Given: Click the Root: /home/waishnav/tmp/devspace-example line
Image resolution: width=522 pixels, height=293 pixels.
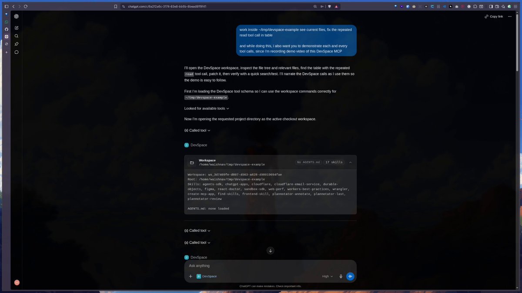Looking at the screenshot, I should (x=226, y=179).
